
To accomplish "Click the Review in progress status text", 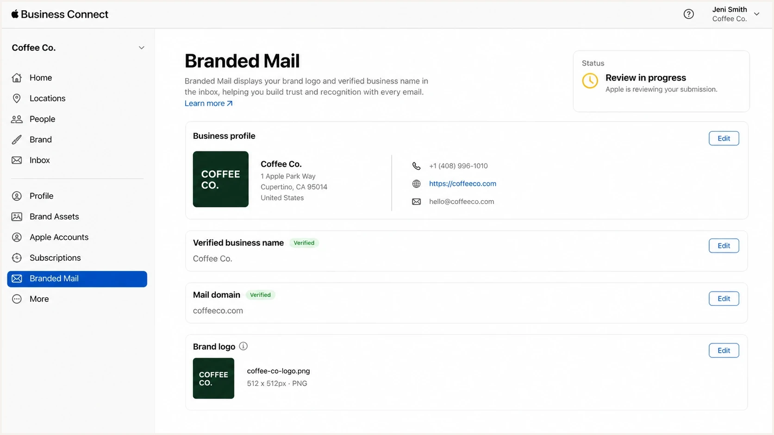I will click(x=646, y=78).
